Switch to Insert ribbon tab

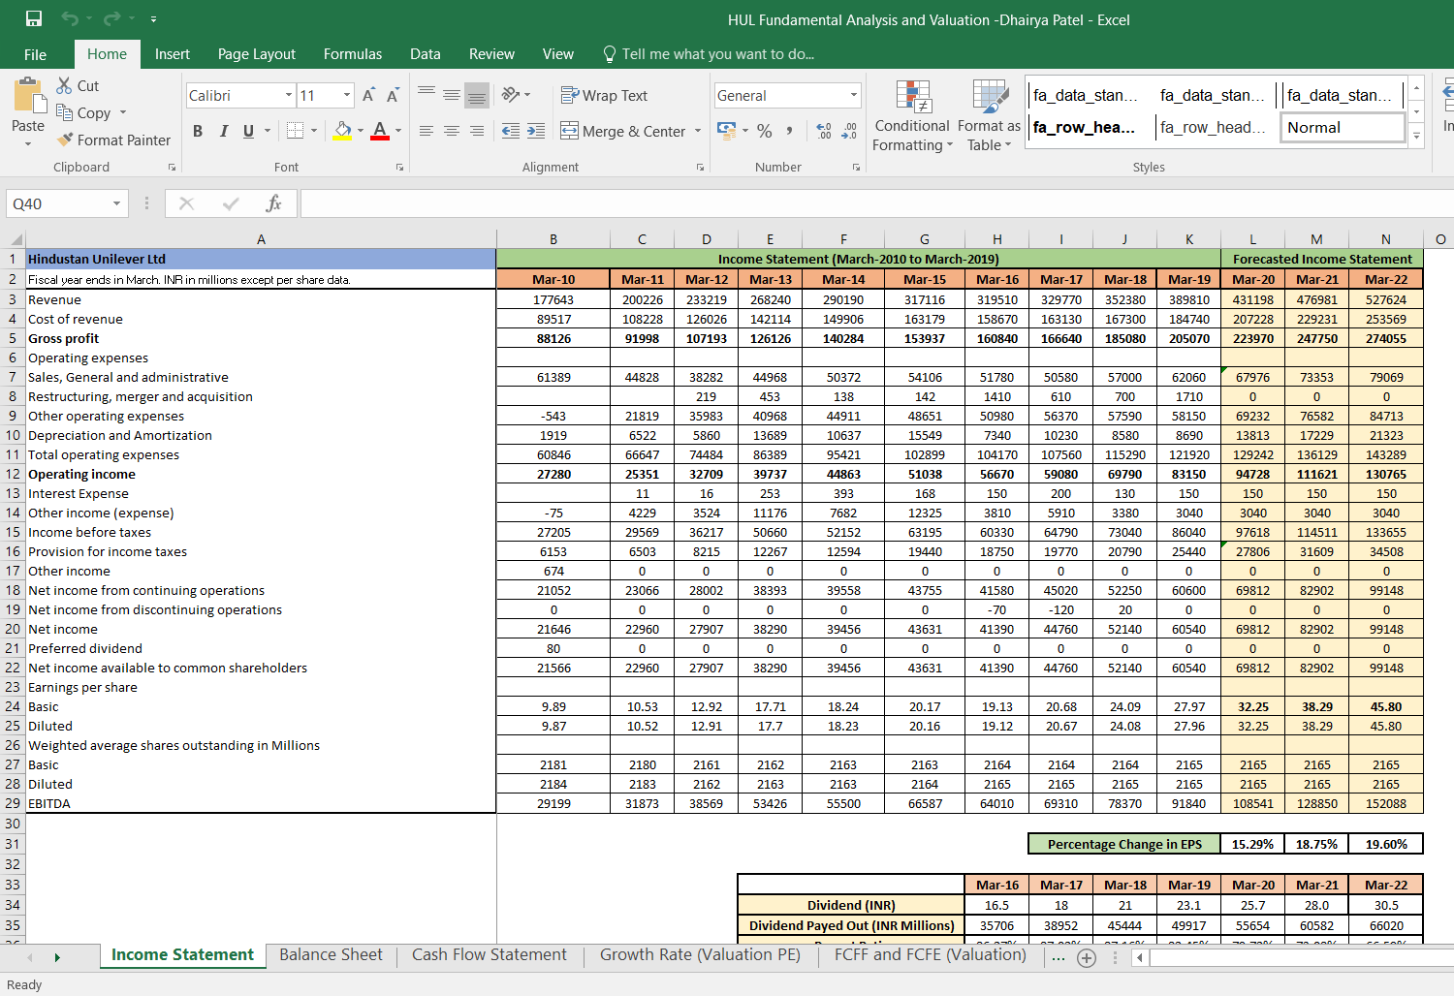click(x=173, y=54)
